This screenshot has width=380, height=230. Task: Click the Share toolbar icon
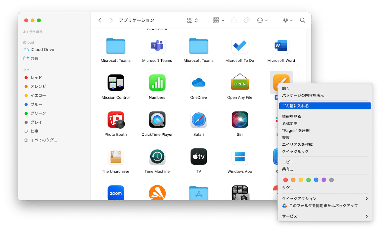[234, 20]
